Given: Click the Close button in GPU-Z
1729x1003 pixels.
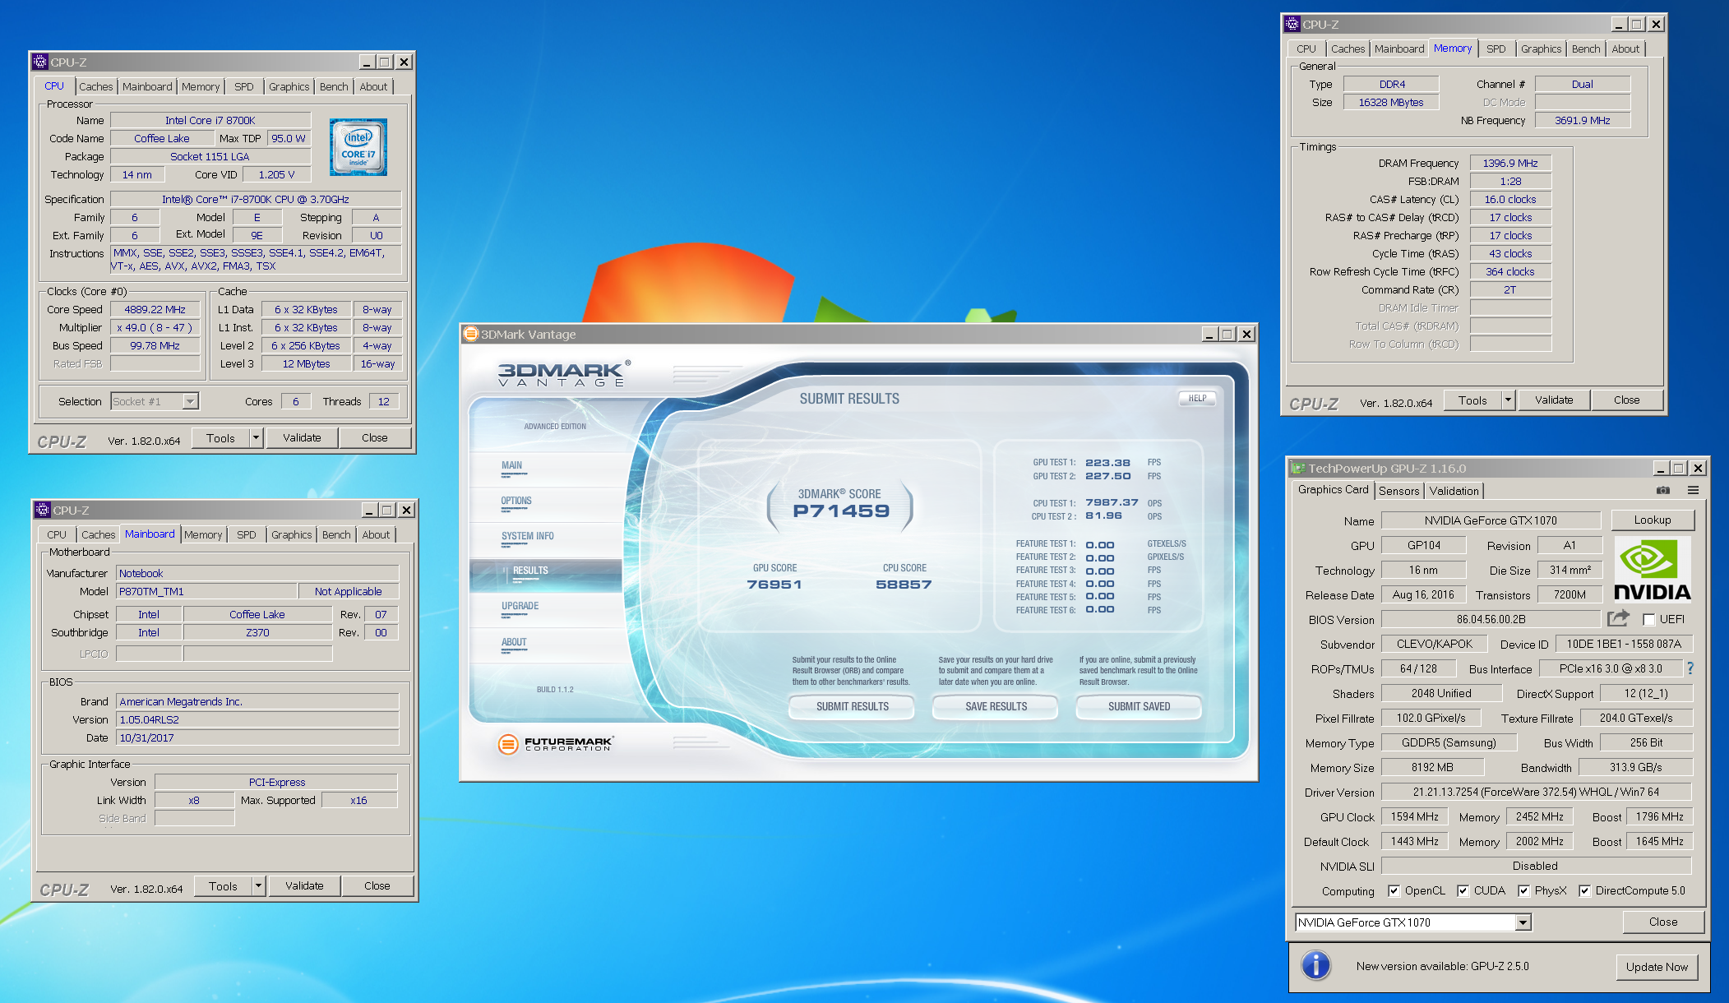Looking at the screenshot, I should pos(1663,922).
